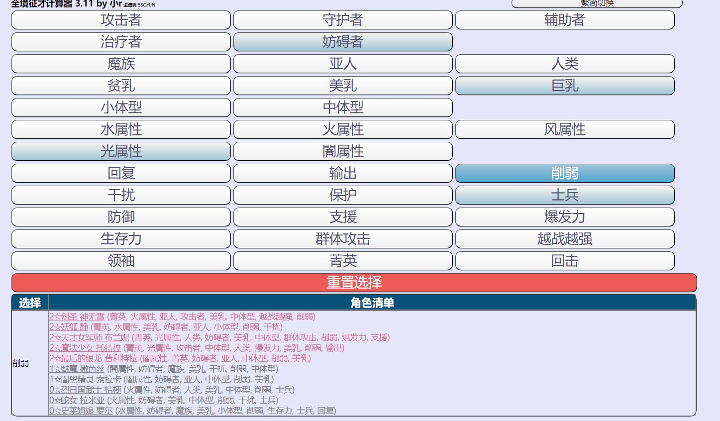
Task: Open character link 烈日国武士 桔梗
Action: click(x=85, y=390)
